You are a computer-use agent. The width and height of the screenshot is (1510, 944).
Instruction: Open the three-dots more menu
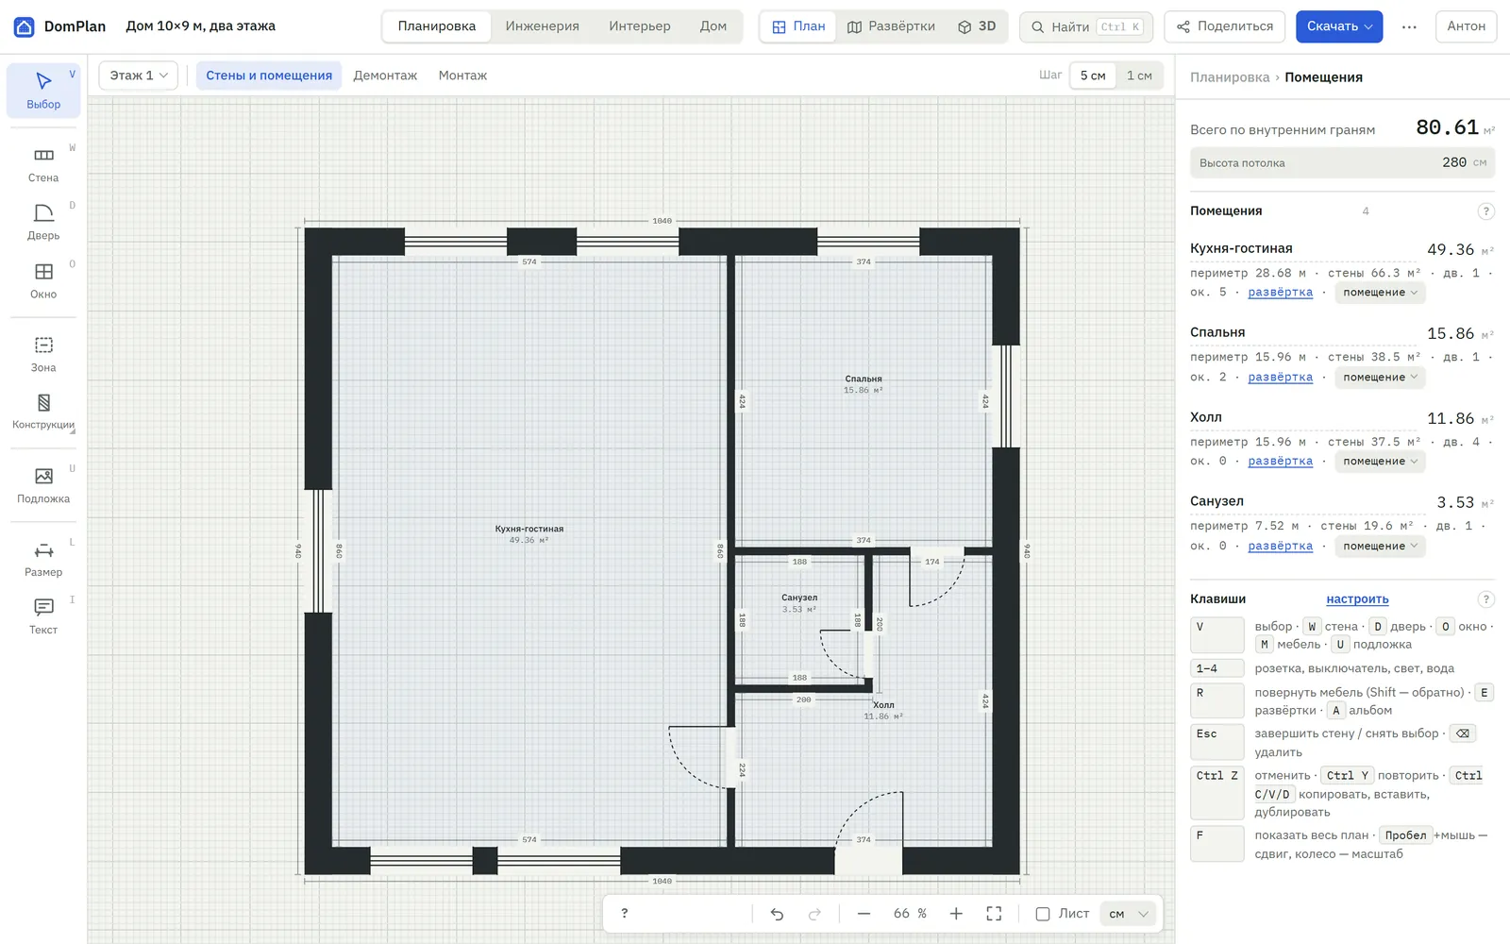click(1409, 26)
